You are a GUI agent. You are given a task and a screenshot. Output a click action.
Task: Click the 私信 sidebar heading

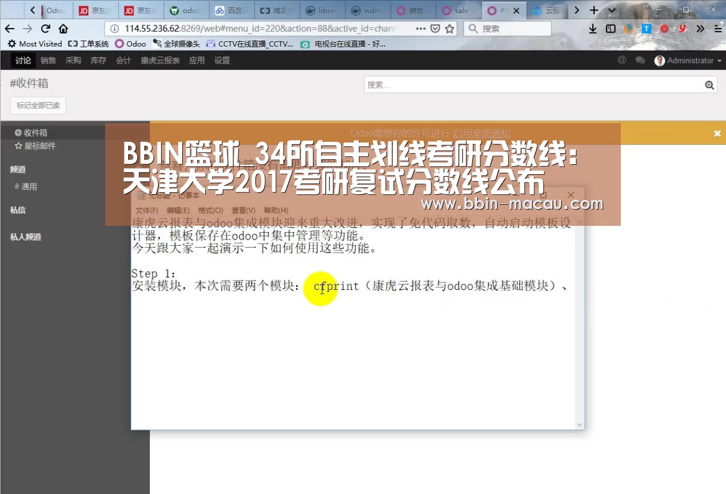(18, 210)
